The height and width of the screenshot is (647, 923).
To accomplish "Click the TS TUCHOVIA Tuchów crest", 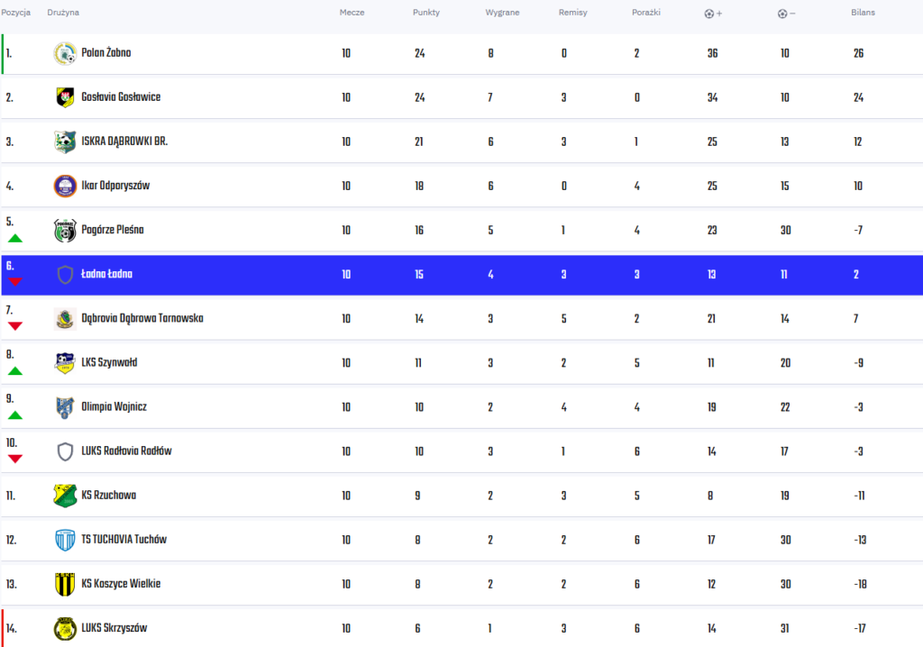I will 65,540.
